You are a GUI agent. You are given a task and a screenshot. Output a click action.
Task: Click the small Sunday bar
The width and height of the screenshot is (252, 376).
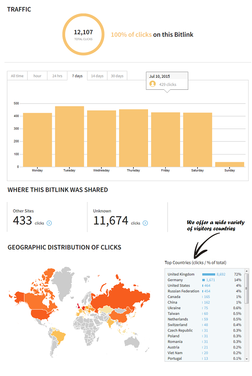click(230, 164)
